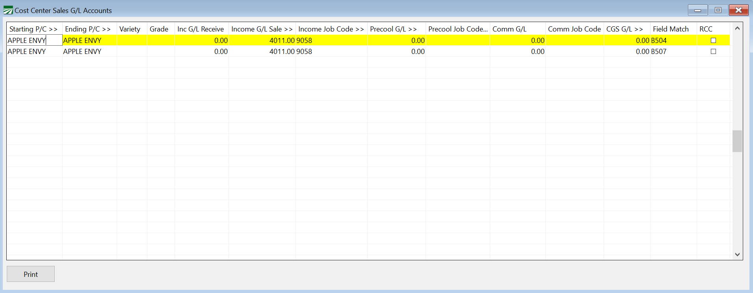Viewport: 753px width, 293px height.
Task: Toggle RCC checkbox in B504 row
Action: coord(713,40)
